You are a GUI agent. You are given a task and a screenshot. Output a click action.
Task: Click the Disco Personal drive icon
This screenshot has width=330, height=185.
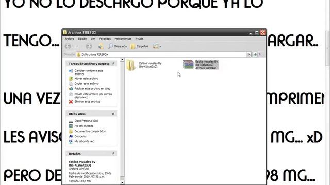[x=71, y=121]
